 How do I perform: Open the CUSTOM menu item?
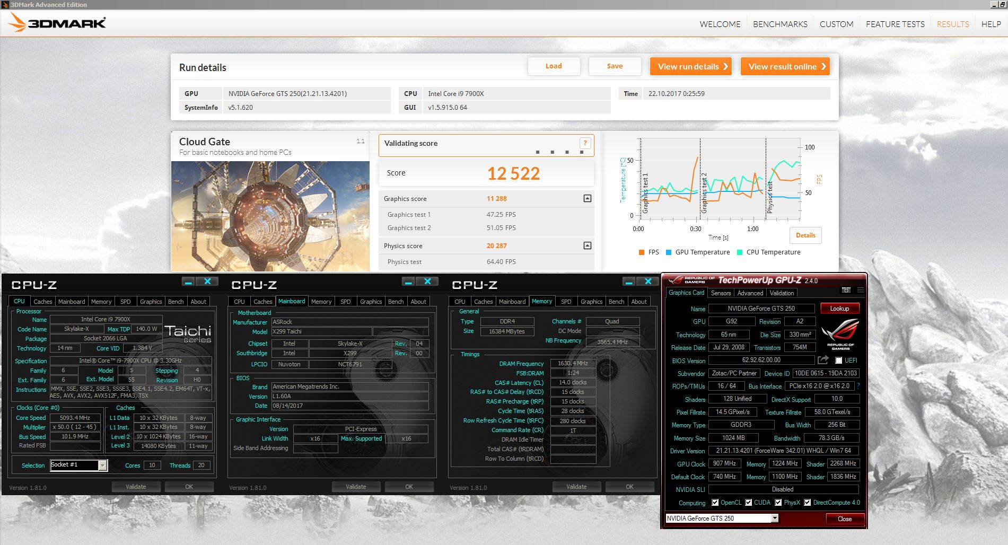pos(837,24)
